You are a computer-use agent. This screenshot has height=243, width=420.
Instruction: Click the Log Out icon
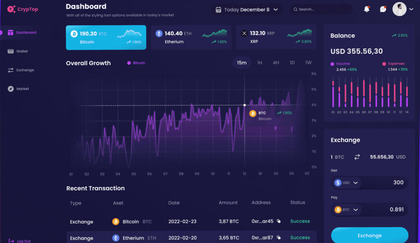pyautogui.click(x=12, y=241)
